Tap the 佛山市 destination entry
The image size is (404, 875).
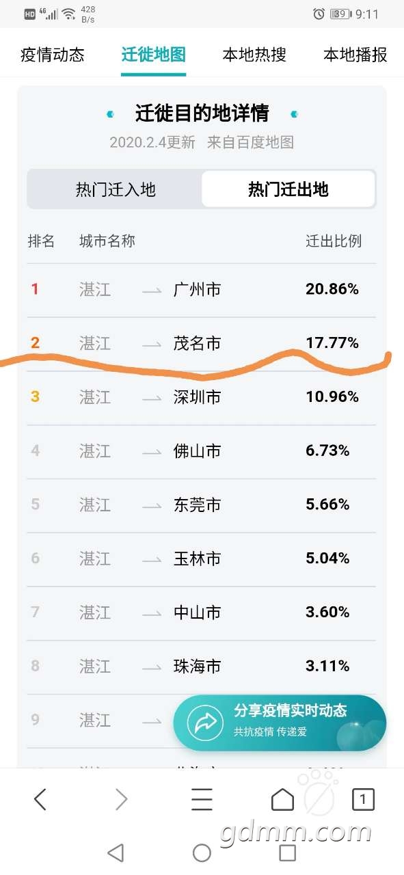coord(198,451)
